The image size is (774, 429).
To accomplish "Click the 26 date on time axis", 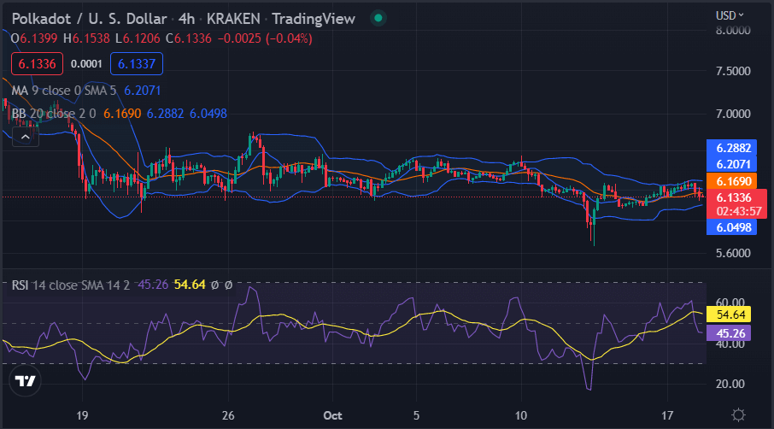I will pos(228,415).
